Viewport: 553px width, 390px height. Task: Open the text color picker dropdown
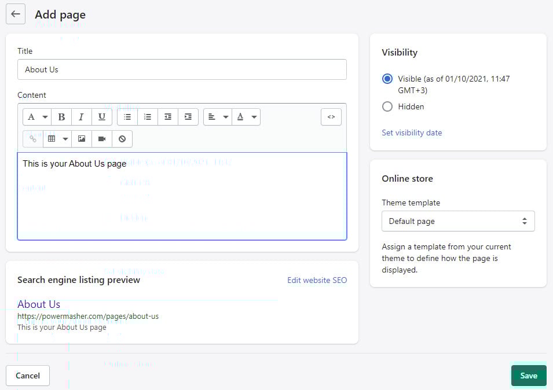pyautogui.click(x=246, y=117)
